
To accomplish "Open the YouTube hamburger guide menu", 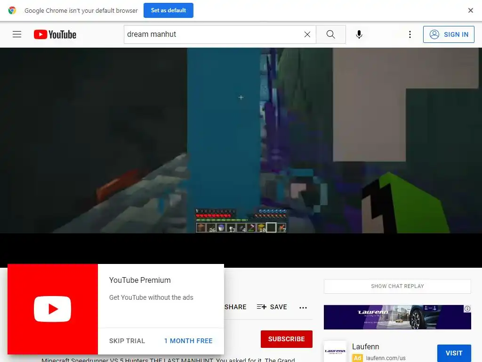I will click(17, 34).
